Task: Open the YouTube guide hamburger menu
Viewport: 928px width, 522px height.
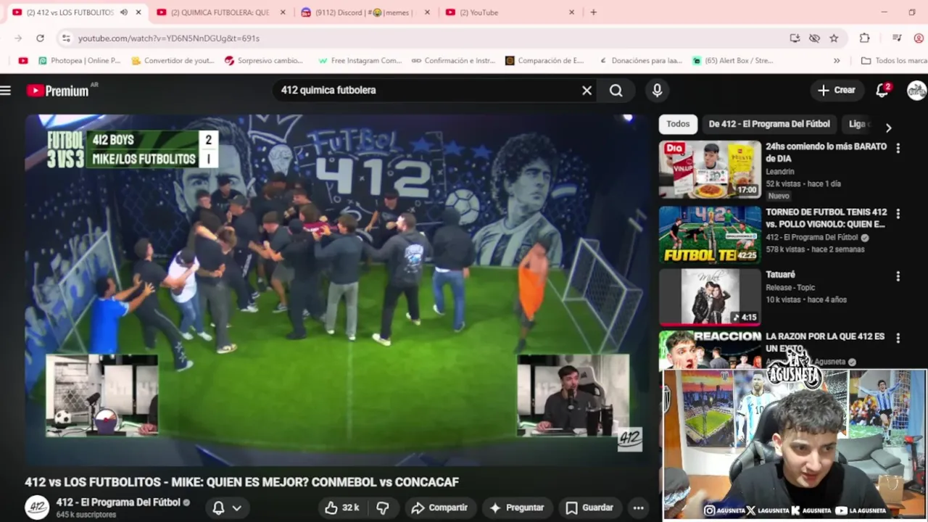Action: (6, 91)
